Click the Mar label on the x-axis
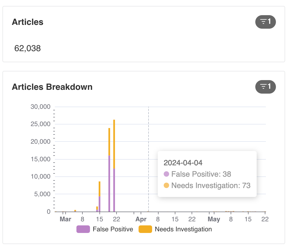The height and width of the screenshot is (250, 290). [66, 219]
